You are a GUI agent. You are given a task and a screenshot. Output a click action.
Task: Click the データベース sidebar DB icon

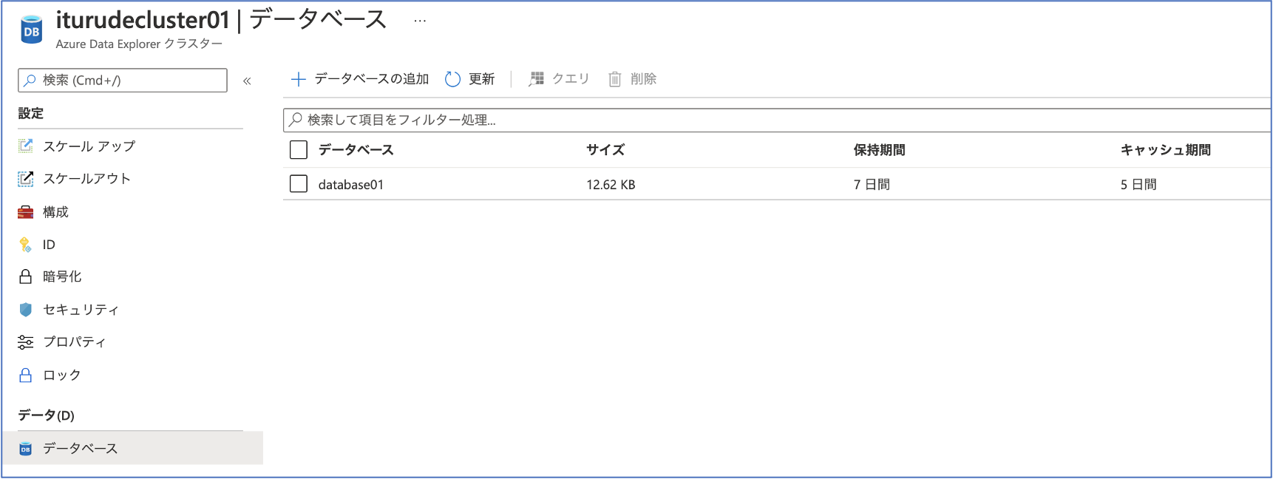coord(26,449)
